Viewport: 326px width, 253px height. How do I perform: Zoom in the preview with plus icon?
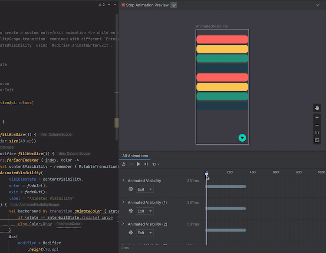pyautogui.click(x=317, y=118)
